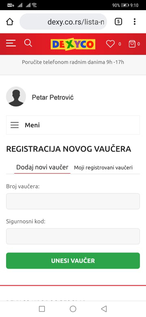Viewport: 146px width, 317px height.
Task: Click the green UNESI VAUČER button
Action: point(73,261)
